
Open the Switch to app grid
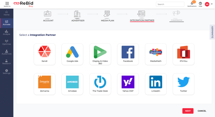click(7, 4)
